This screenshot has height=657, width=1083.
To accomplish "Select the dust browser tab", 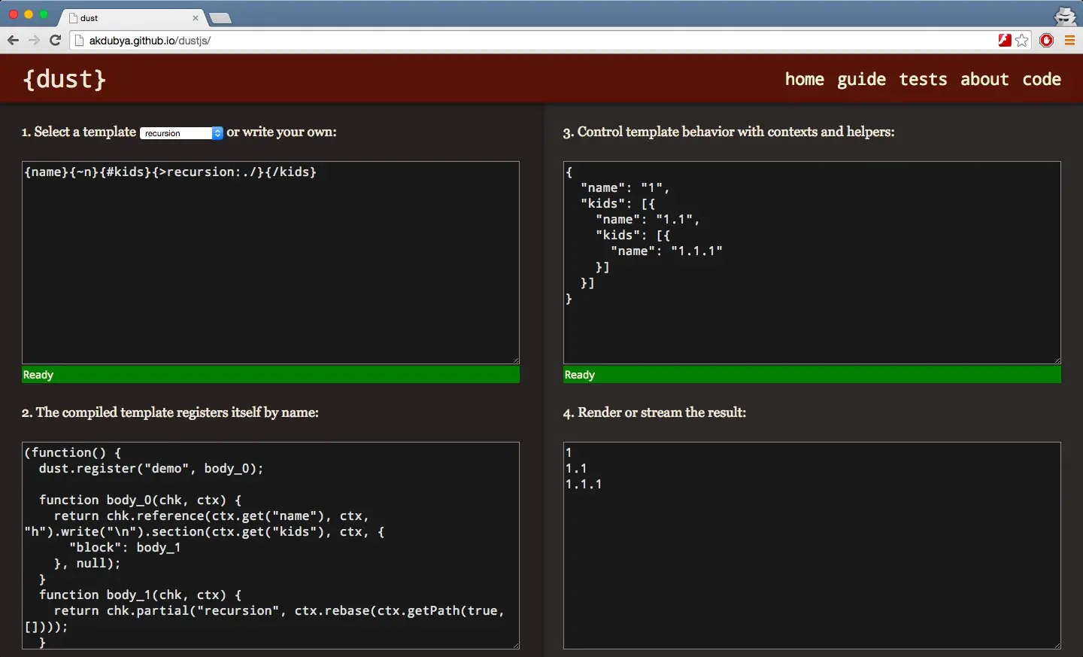I will (x=132, y=18).
